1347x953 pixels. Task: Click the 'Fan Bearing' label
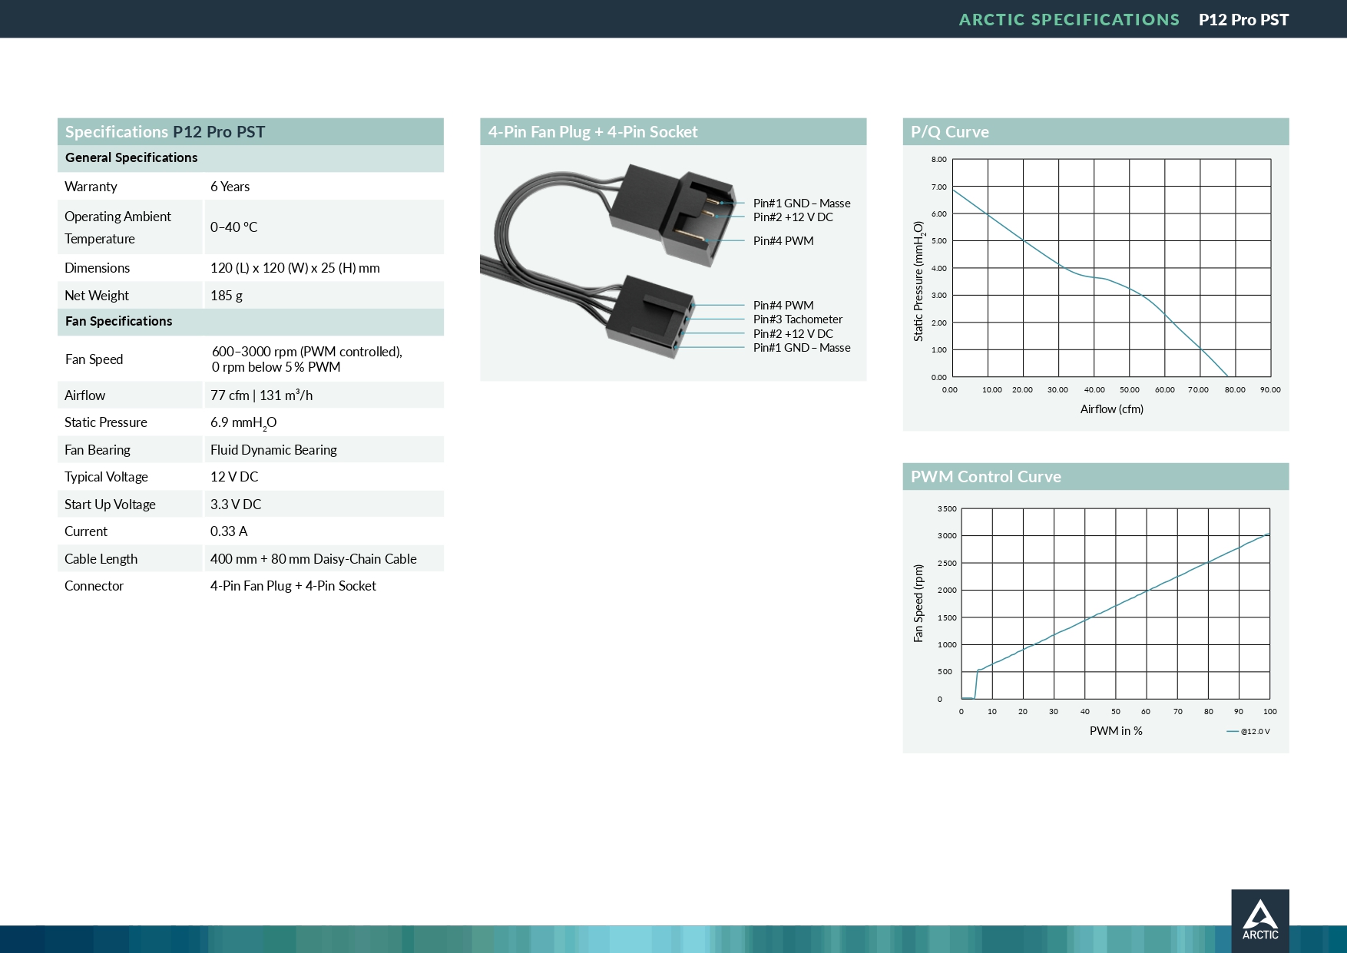click(97, 450)
